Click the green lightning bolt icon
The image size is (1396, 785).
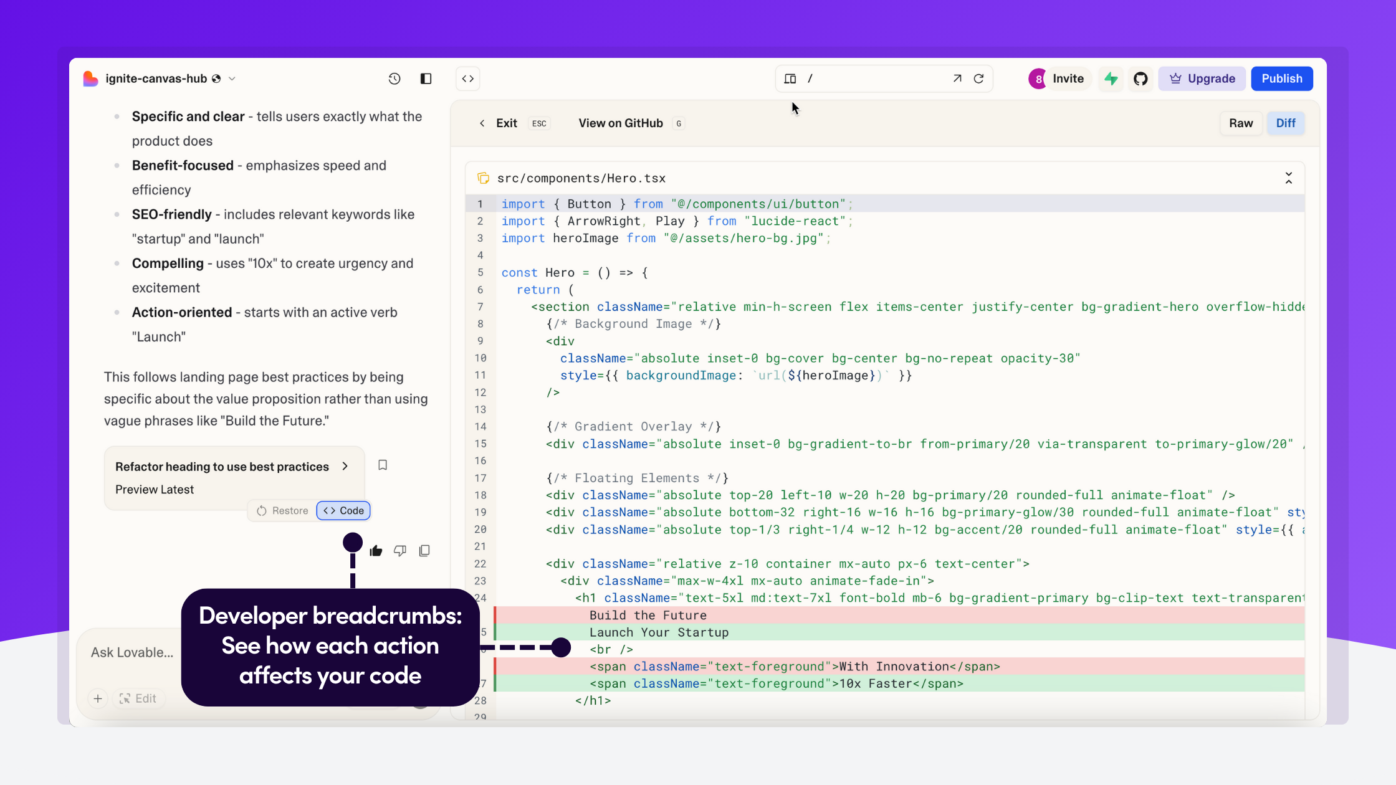click(1111, 78)
